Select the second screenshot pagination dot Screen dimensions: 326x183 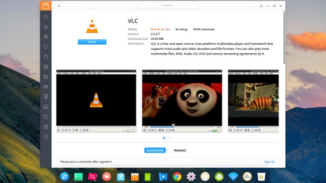click(167, 138)
